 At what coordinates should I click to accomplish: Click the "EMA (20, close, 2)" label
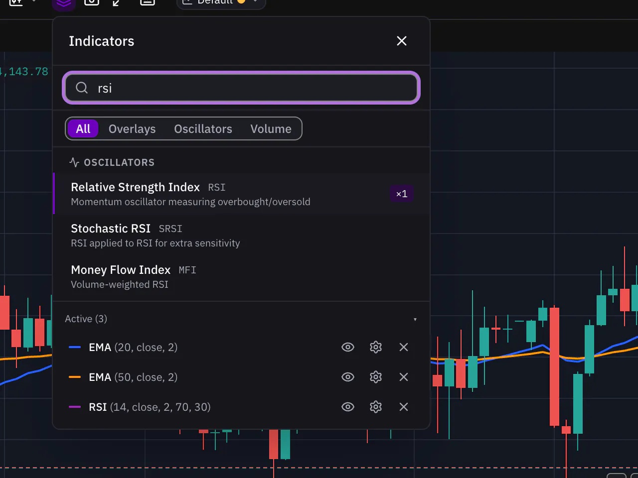tap(133, 347)
